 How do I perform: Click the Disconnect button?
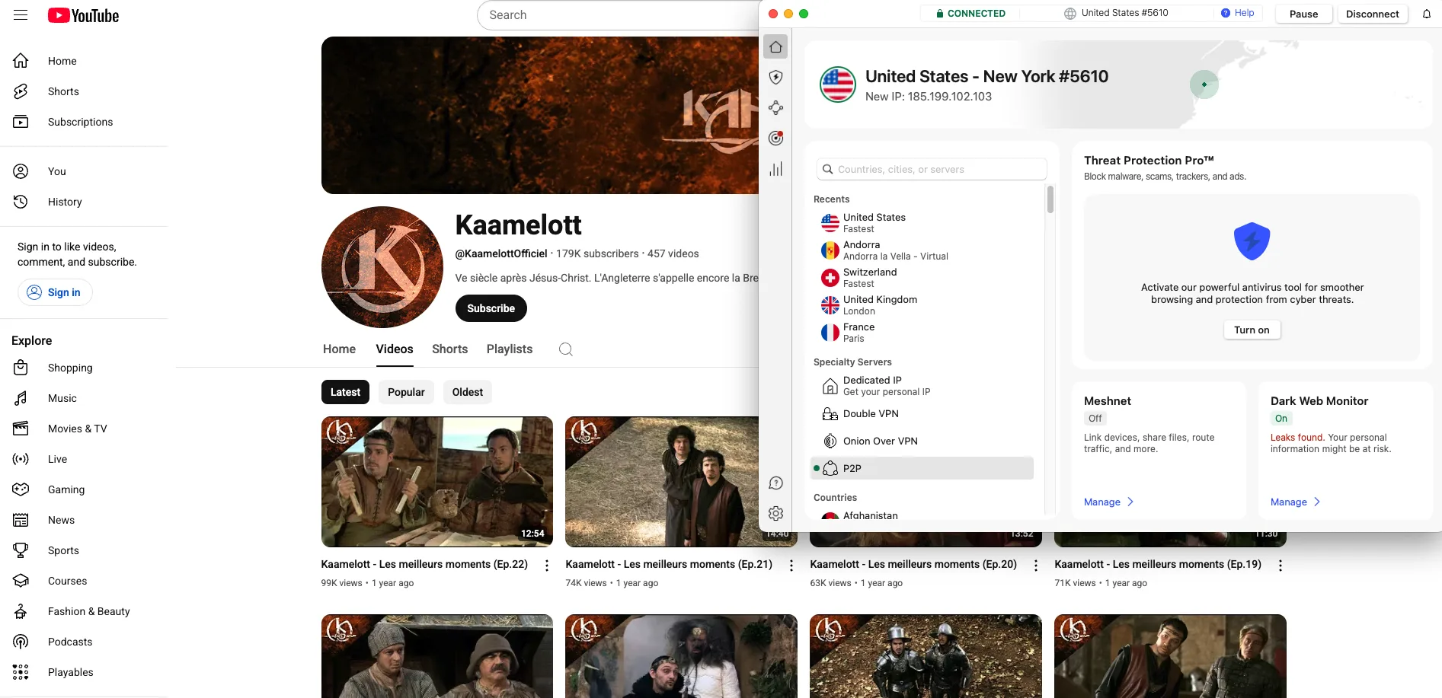(1372, 14)
